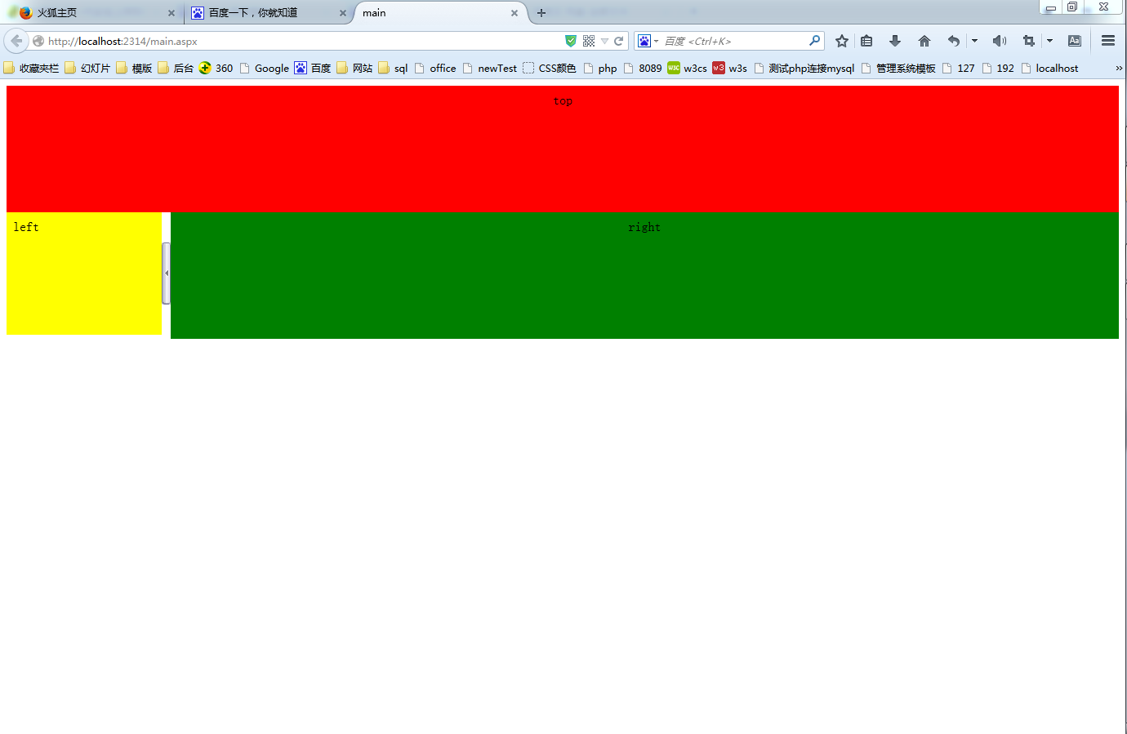Viewport: 1127px width, 734px height.
Task: Reload the page with the refresh icon
Action: point(619,41)
